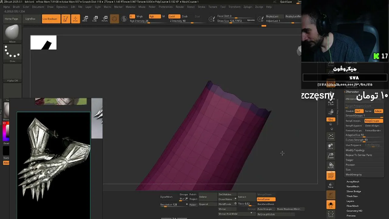Toggle the Adapt option in ZRemesher
389x219 pixels.
click(x=378, y=111)
